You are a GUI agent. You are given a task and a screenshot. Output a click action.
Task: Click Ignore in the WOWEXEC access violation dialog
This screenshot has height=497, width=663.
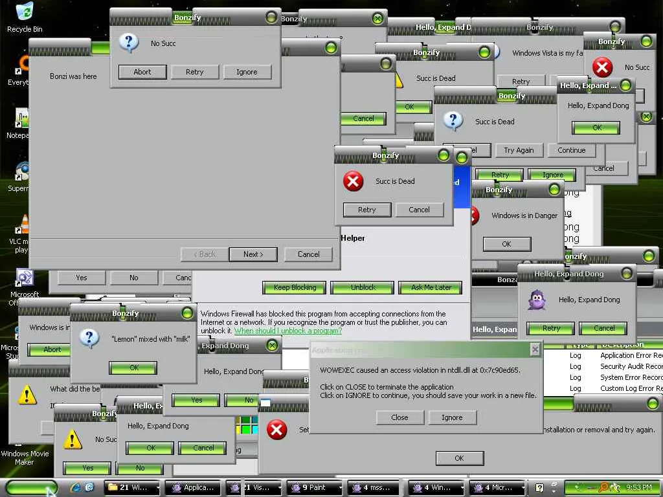point(452,417)
